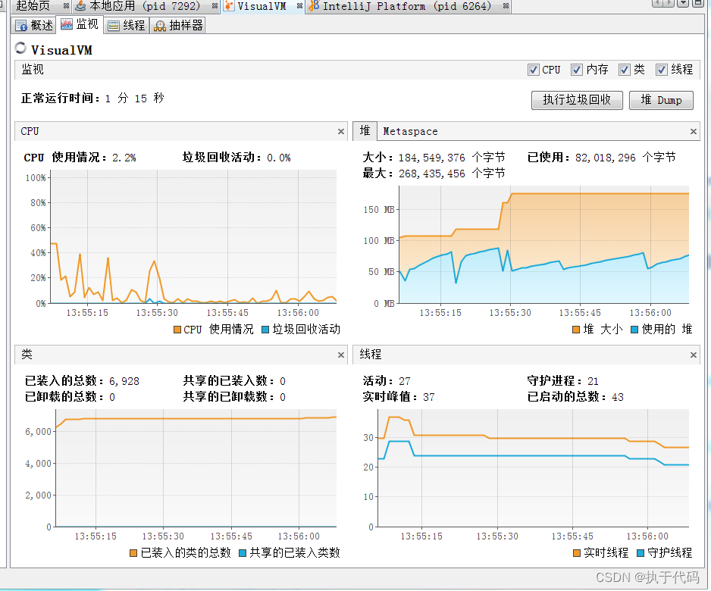
Task: Close the 类 chart panel
Action: [341, 355]
